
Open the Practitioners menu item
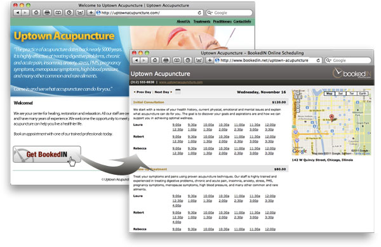pyautogui.click(x=222, y=22)
